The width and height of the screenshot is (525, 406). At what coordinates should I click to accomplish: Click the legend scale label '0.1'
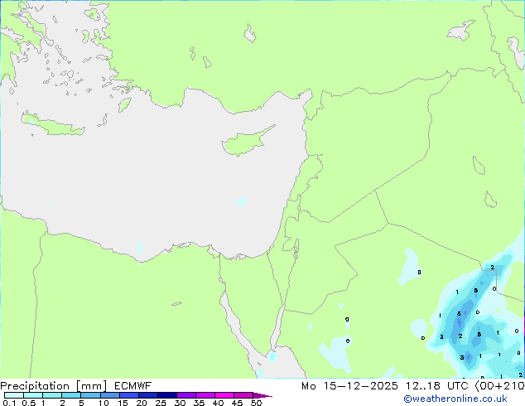9,403
